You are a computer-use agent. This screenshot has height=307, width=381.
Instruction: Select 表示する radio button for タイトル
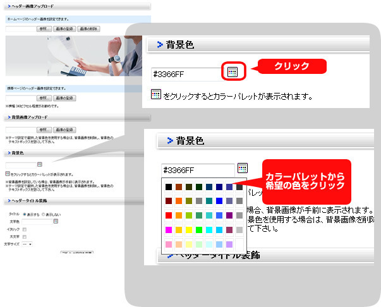[25, 214]
